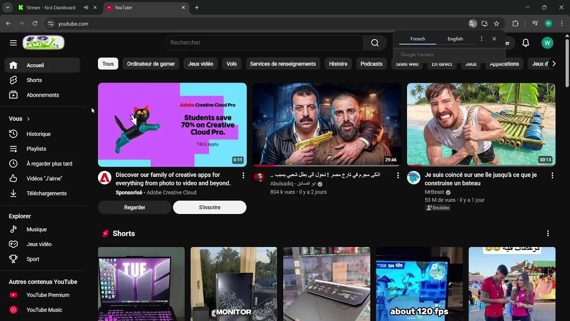Viewport: 570px width, 321px height.
Task: Open the MrBeast raft video thumbnail
Action: pos(481,124)
